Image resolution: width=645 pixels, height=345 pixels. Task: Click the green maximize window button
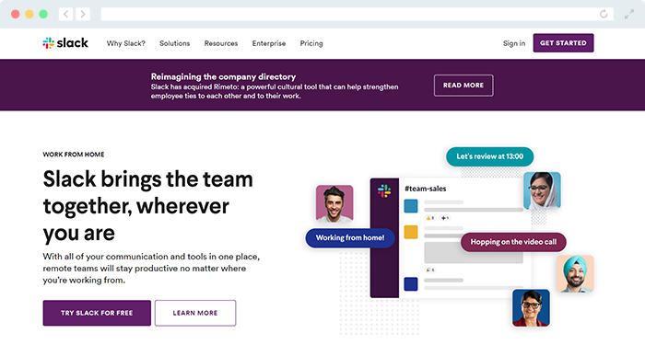point(43,15)
